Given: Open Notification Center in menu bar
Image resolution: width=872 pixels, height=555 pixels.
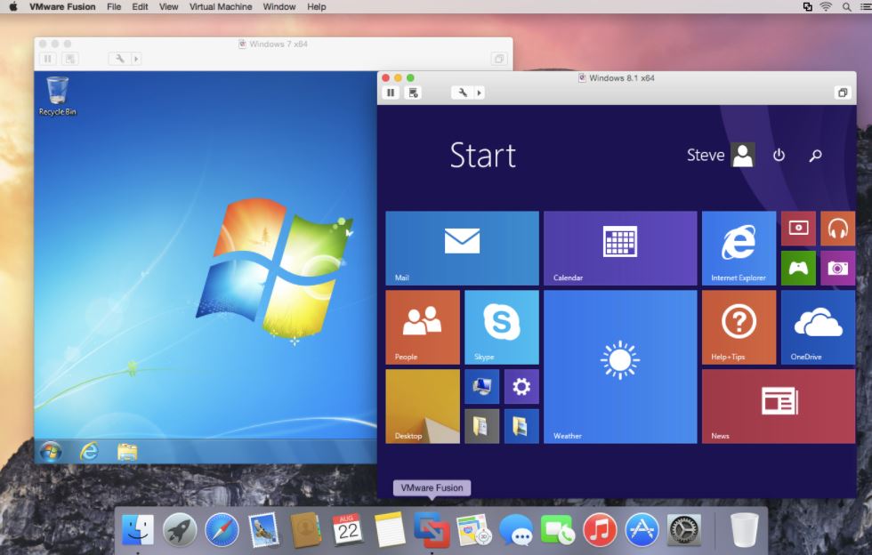Looking at the screenshot, I should coord(865,7).
